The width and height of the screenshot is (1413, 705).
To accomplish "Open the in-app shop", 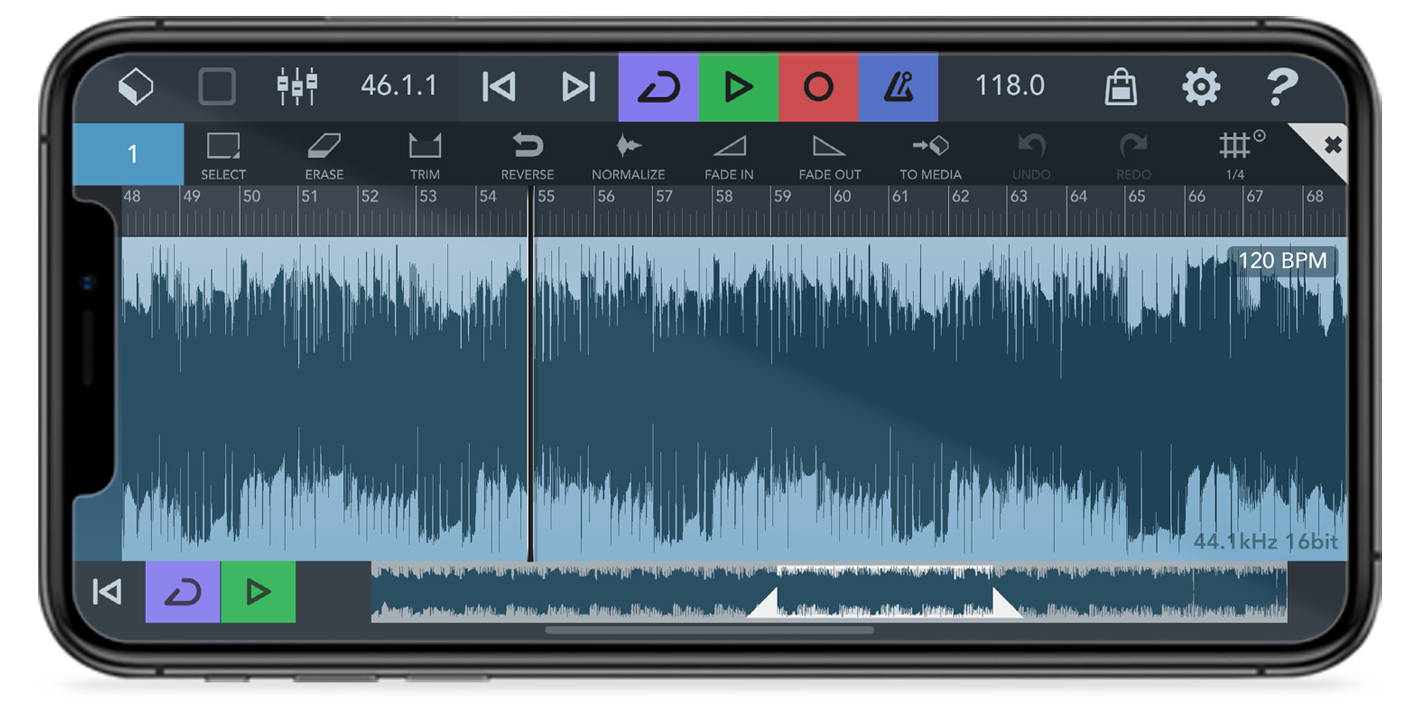I will point(1121,86).
